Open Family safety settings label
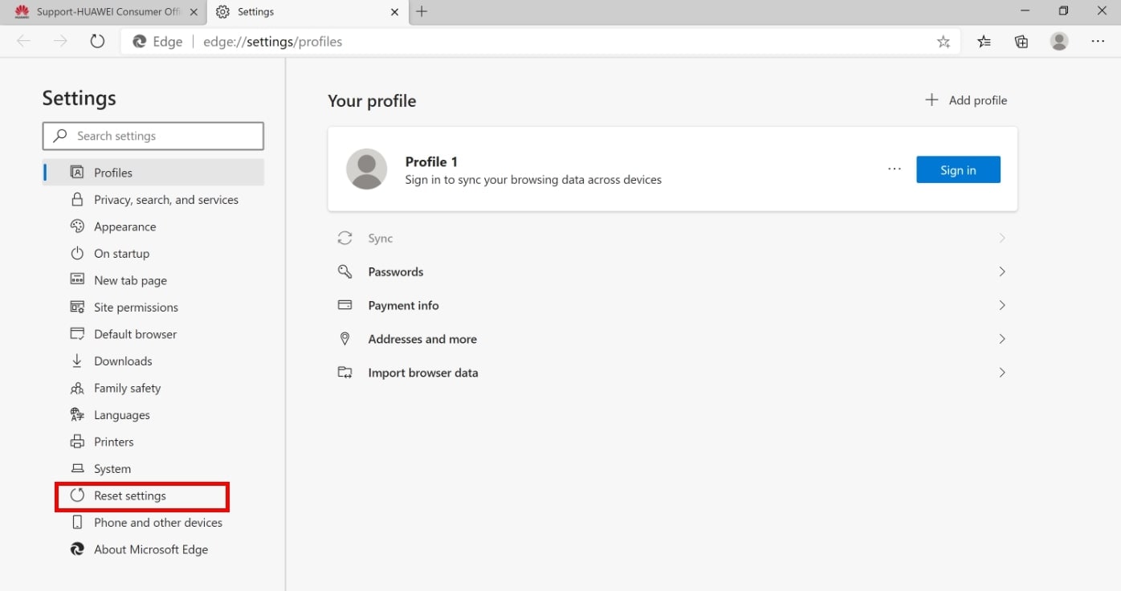This screenshot has width=1121, height=591. (127, 388)
